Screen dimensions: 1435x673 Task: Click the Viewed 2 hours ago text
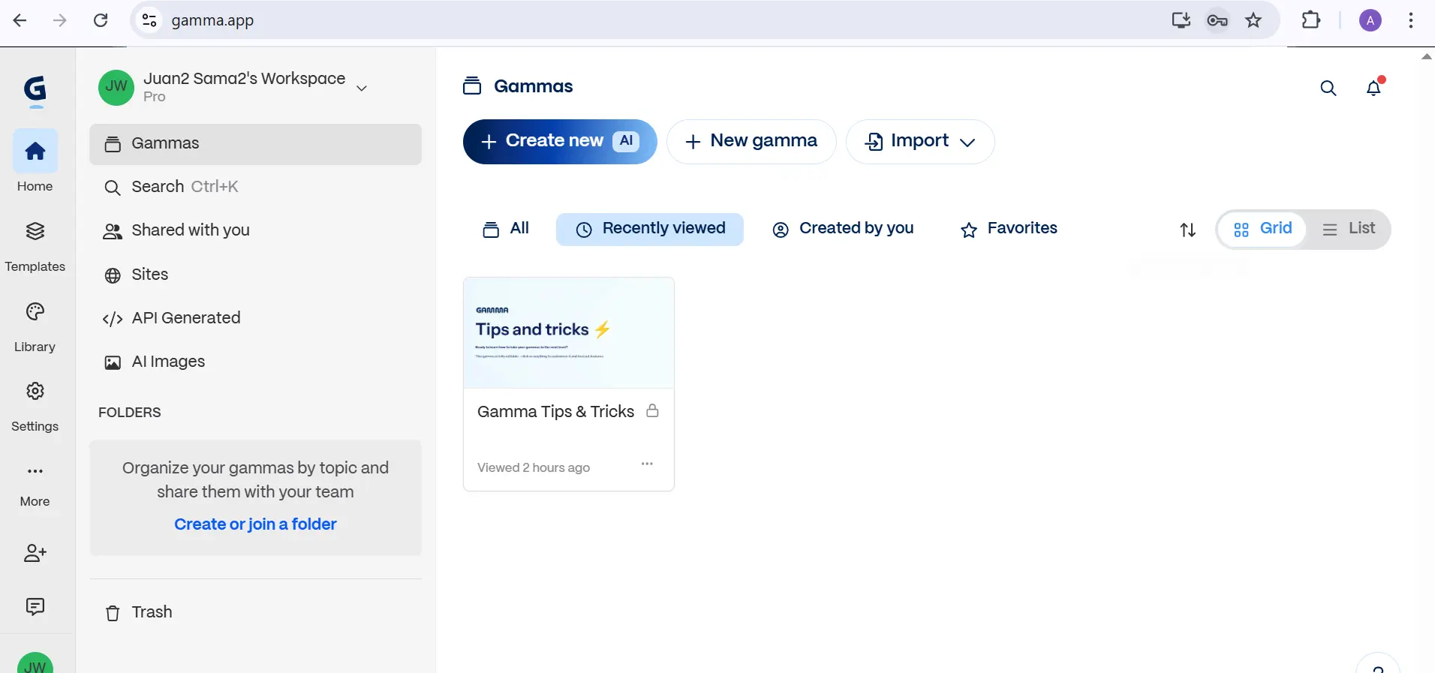534,467
